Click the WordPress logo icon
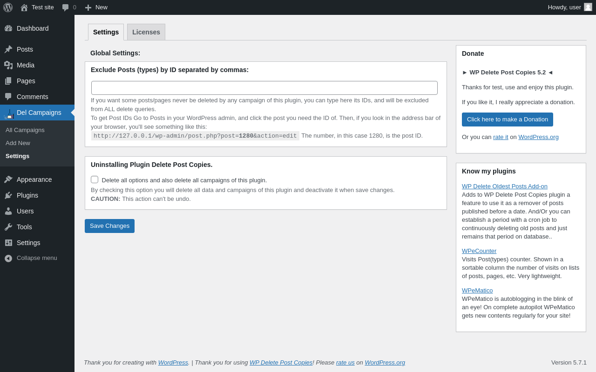 8,7
